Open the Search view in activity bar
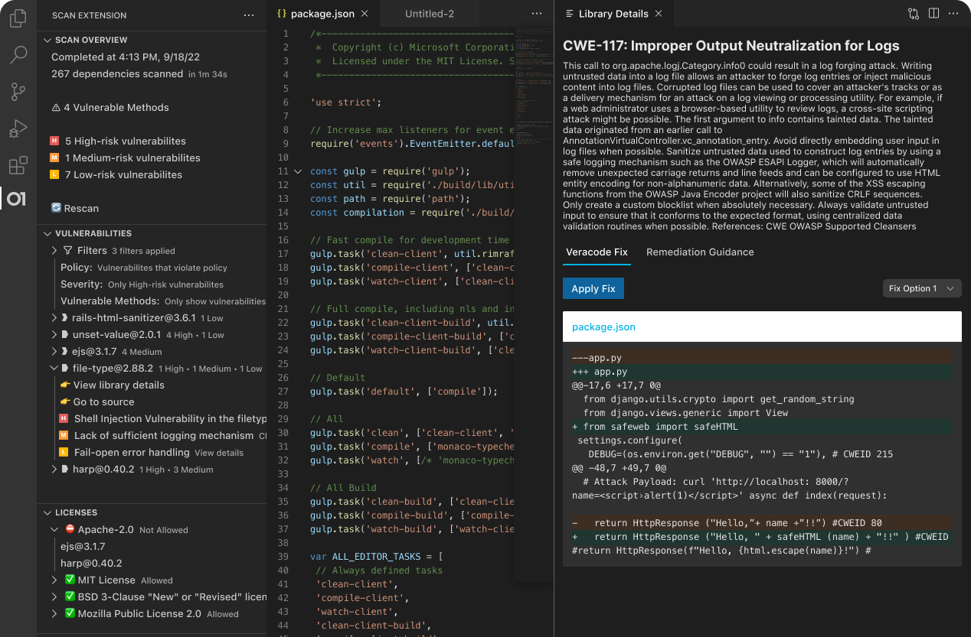The image size is (971, 637). tap(18, 54)
